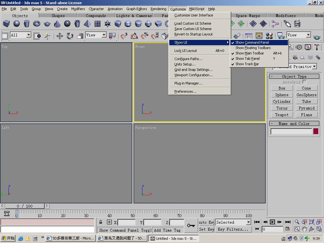Select the Rotate tool
The image size is (324, 243).
tap(70, 36)
